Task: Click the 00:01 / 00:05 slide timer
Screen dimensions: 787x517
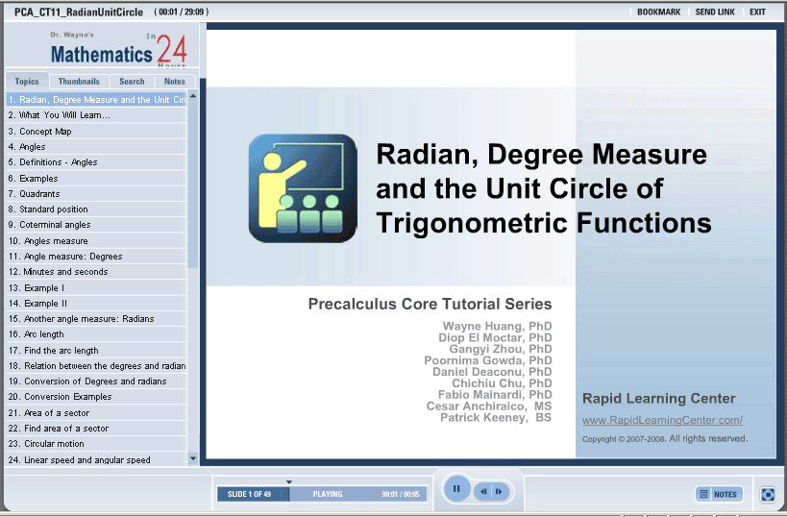Action: 401,494
